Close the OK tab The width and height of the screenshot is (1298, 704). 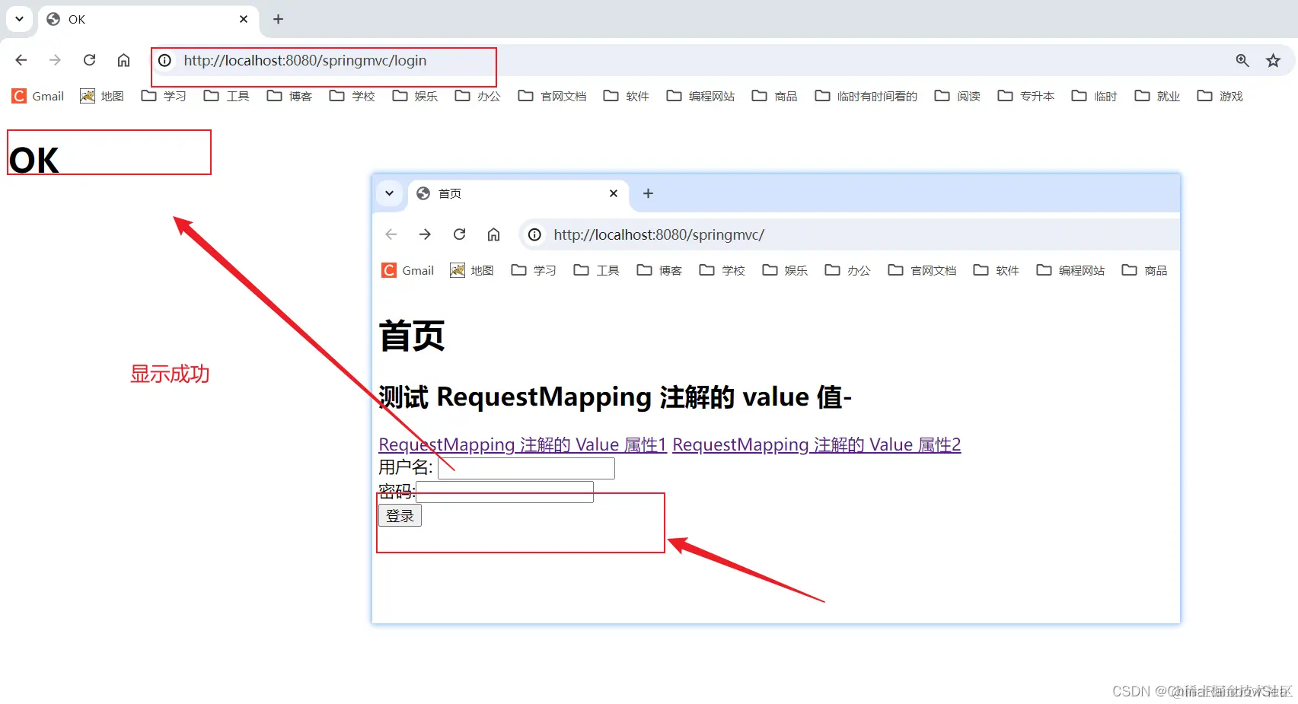click(244, 19)
